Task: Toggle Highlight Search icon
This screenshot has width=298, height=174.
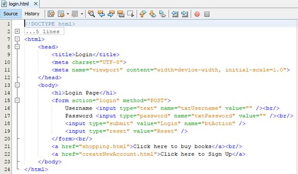Action: click(x=121, y=14)
